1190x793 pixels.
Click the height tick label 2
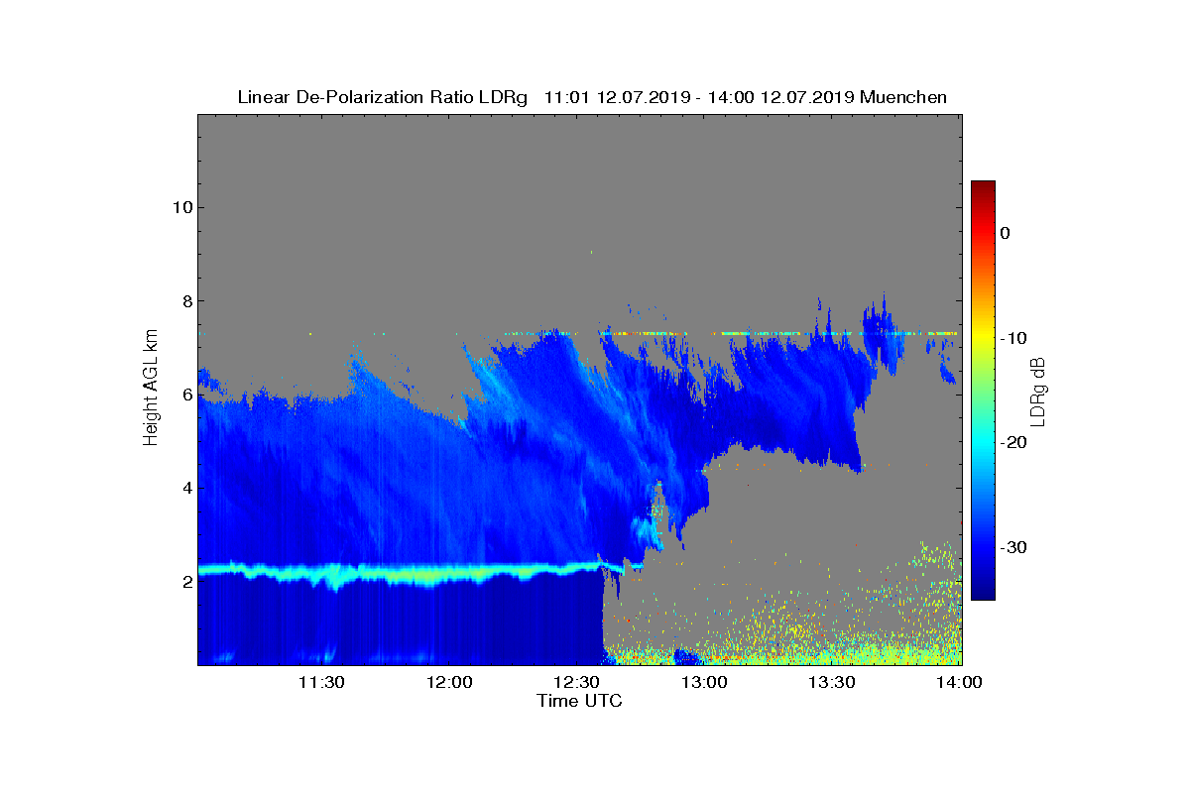click(184, 581)
